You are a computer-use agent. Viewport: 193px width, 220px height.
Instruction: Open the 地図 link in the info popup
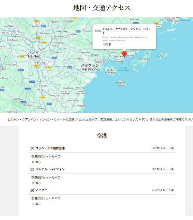(x=105, y=45)
